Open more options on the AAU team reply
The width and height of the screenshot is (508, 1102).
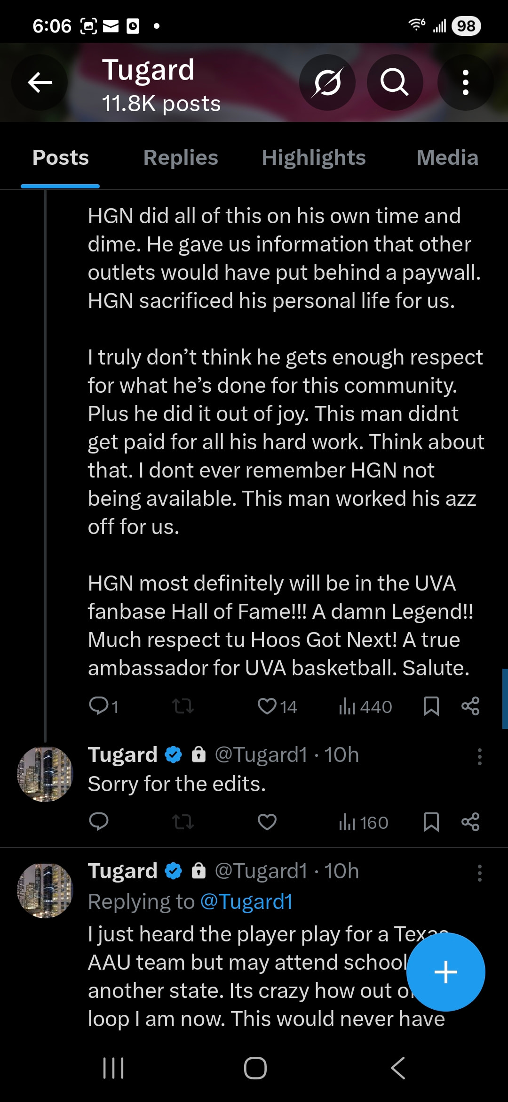pos(479,873)
